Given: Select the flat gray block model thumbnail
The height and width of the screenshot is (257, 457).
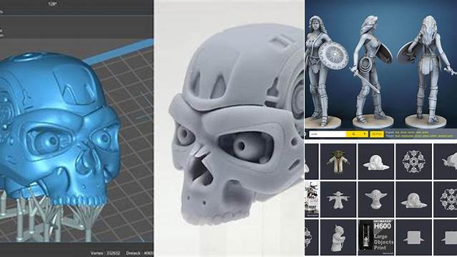Looking at the screenshot, I should (413, 236).
